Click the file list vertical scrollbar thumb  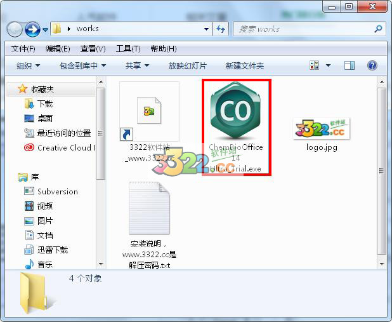point(382,171)
